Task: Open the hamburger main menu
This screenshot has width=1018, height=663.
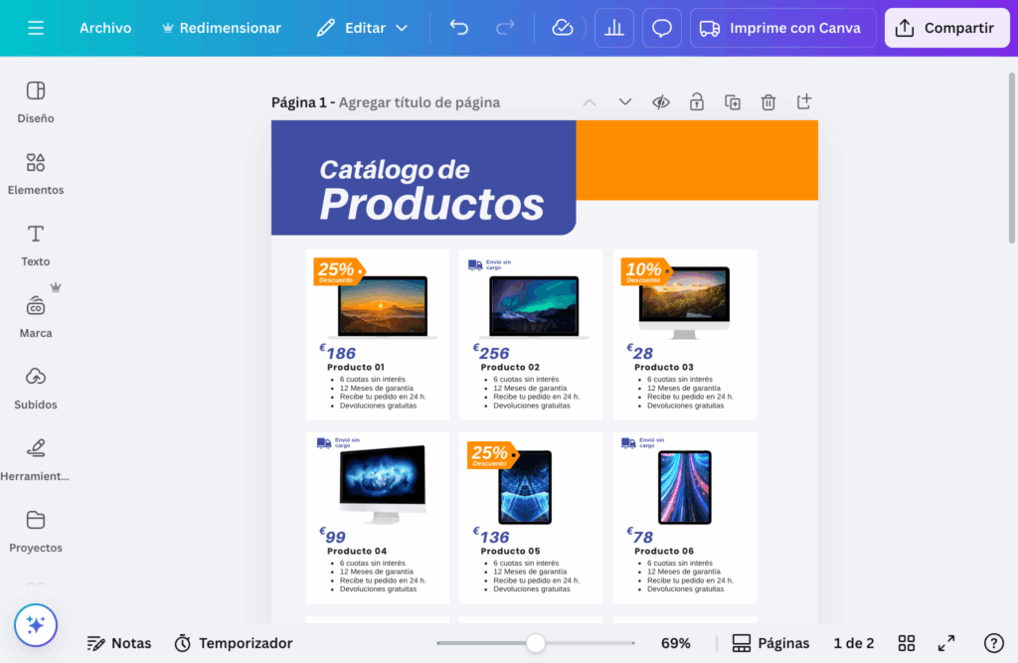Action: pos(36,28)
